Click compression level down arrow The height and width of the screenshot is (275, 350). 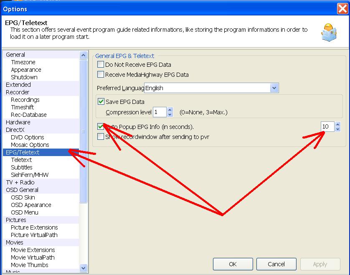170,114
